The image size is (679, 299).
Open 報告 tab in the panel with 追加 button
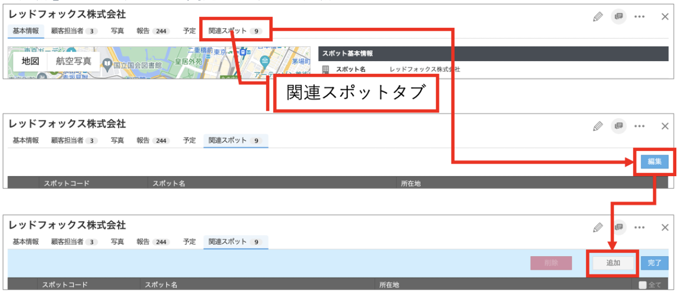click(x=152, y=242)
